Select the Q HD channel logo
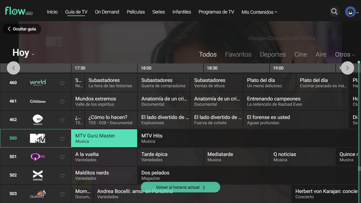Image resolution: width=361 pixels, height=203 pixels. (x=38, y=157)
